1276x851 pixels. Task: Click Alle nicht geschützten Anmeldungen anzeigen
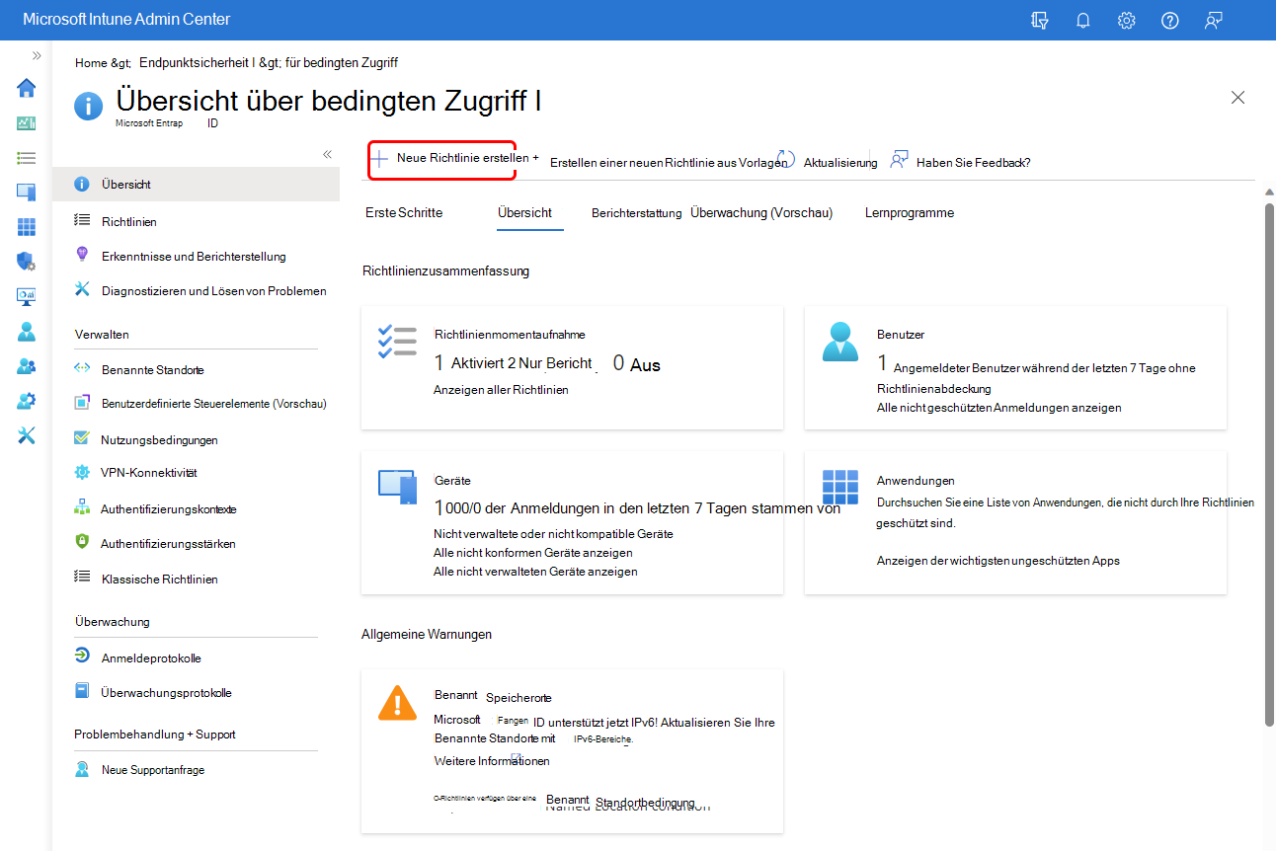pyautogui.click(x=998, y=407)
